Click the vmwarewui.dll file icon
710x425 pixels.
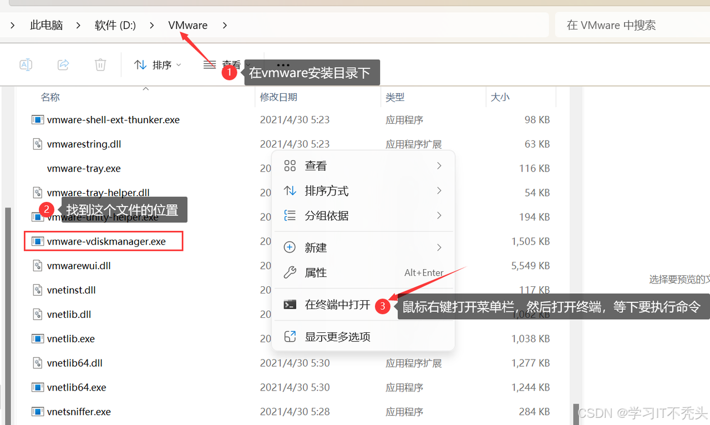(x=38, y=266)
